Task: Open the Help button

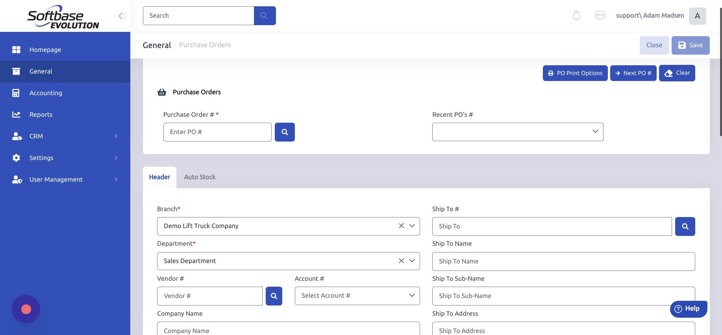Action: pos(689,309)
